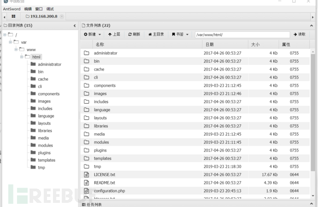The height and width of the screenshot is (207, 318).
Task: Go to home directory via 主目录
Action: point(156,34)
